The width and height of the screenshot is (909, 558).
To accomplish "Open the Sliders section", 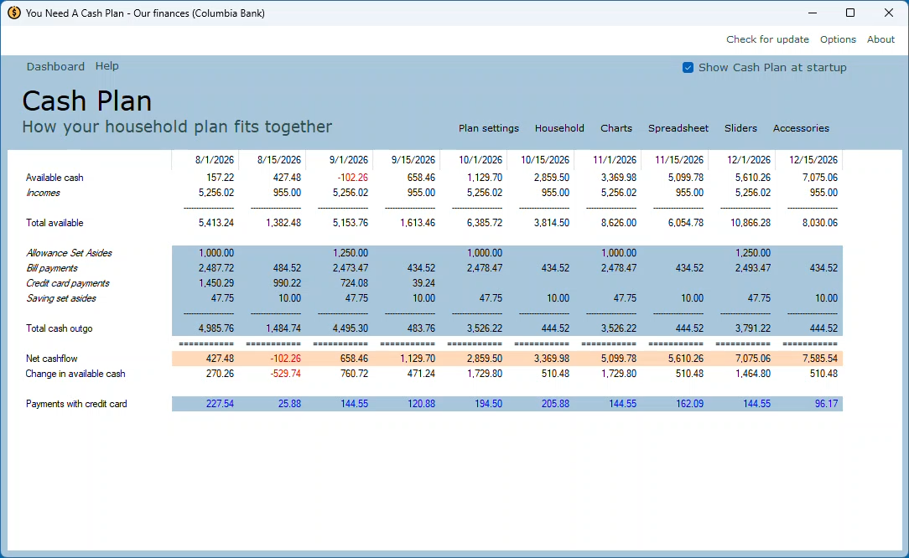I will coord(740,128).
